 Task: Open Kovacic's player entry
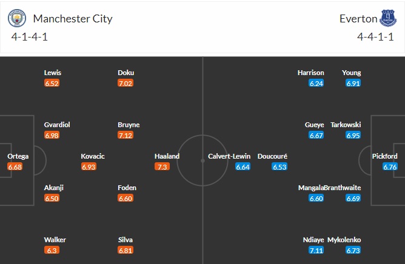(93, 156)
